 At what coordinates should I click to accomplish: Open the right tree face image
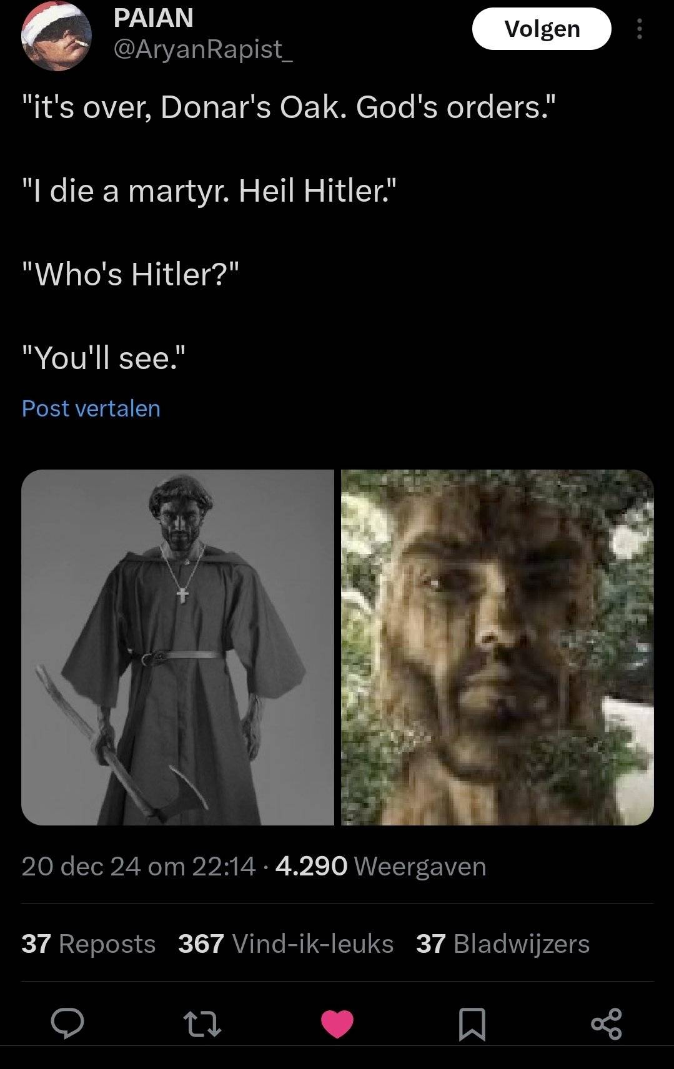[498, 648]
